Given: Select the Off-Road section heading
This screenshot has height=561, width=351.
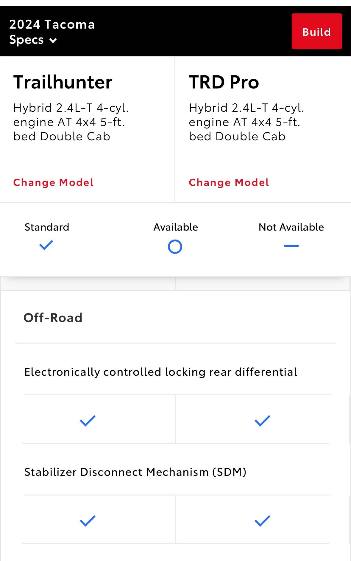Looking at the screenshot, I should point(53,318).
